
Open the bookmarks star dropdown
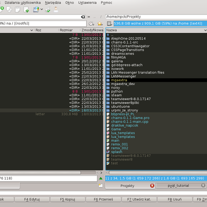pyautogui.click(x=100, y=23)
